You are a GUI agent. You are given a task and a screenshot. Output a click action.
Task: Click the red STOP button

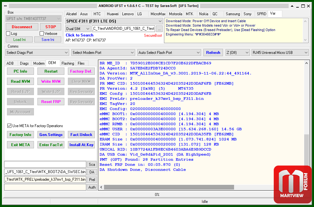[50, 27]
